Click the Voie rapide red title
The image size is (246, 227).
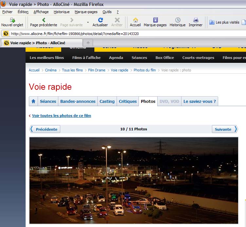coord(50,87)
